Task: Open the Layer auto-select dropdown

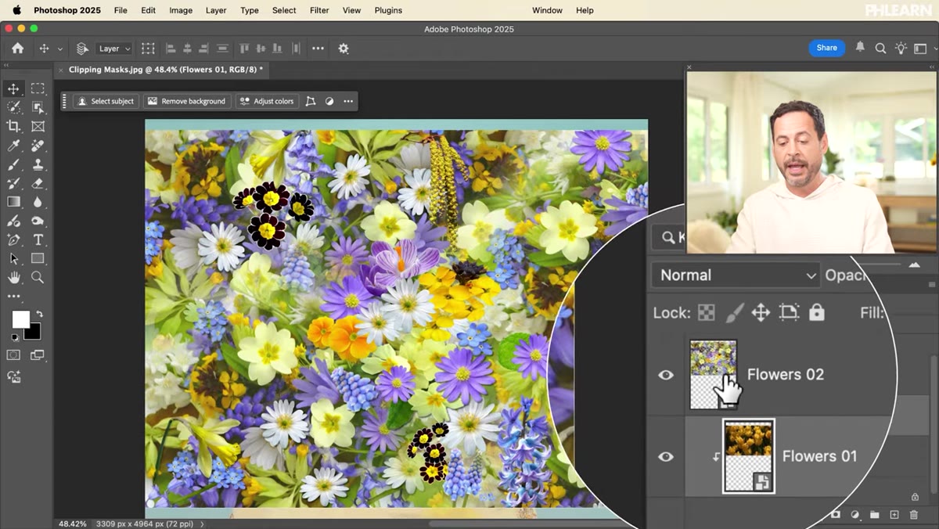Action: 114,49
